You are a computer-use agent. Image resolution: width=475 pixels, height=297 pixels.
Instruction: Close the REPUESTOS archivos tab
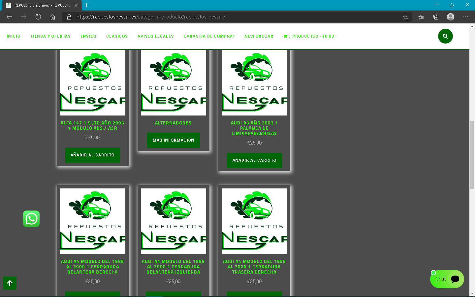click(76, 5)
